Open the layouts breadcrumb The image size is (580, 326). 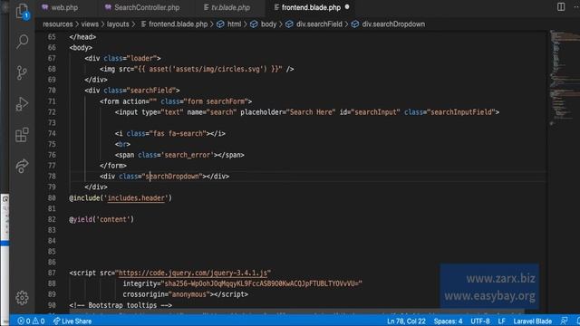click(118, 24)
